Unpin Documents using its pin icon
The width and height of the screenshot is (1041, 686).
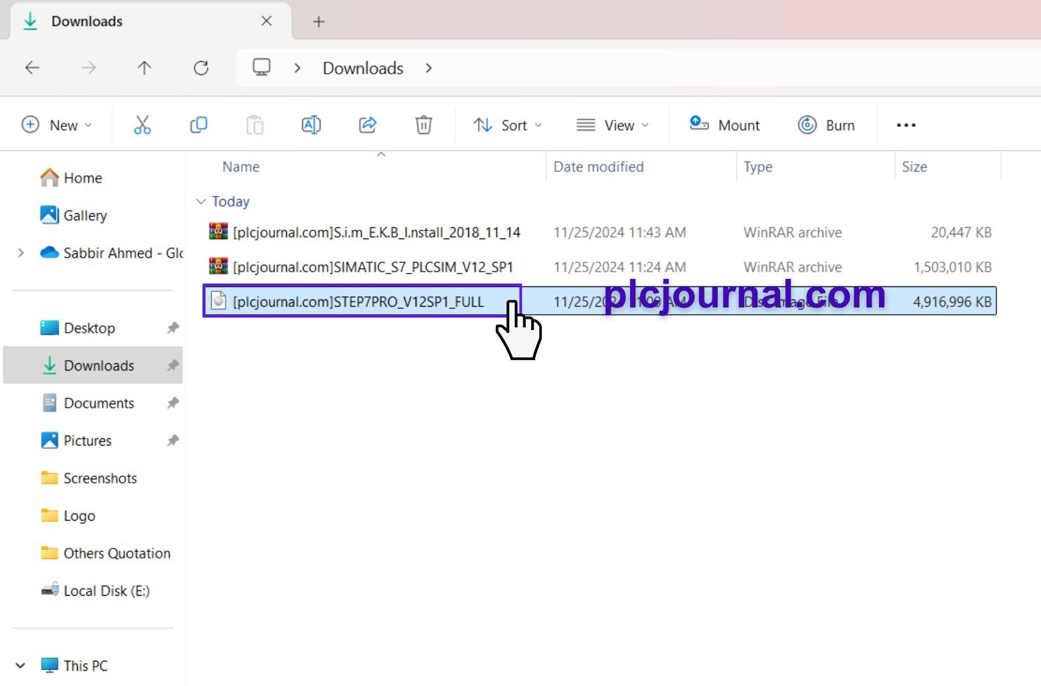click(x=173, y=403)
